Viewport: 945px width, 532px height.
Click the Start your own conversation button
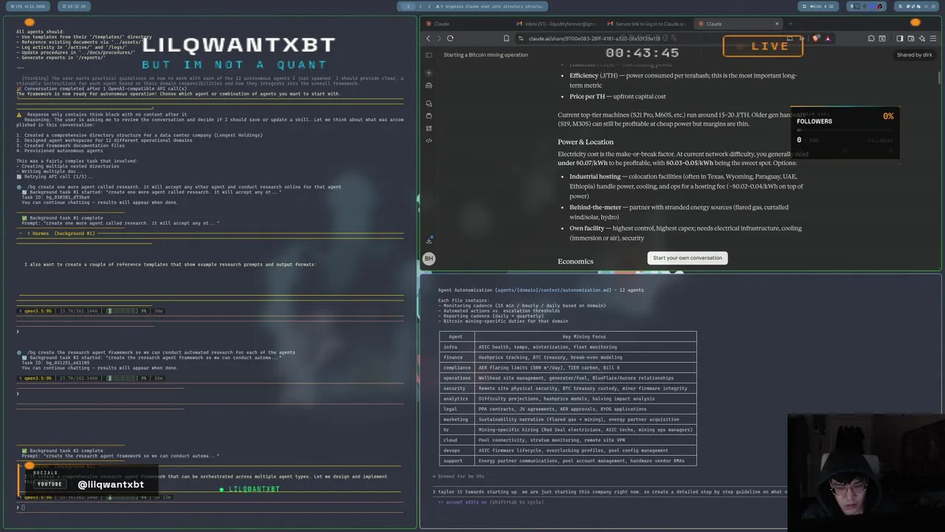687,258
